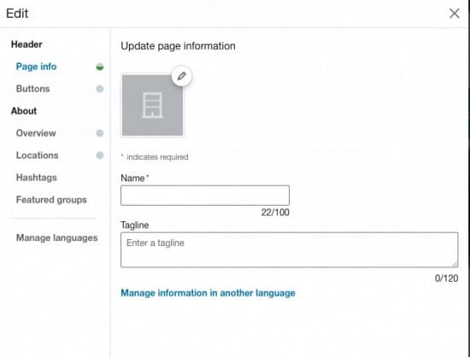Click the half-green Page info status dot

tap(100, 67)
